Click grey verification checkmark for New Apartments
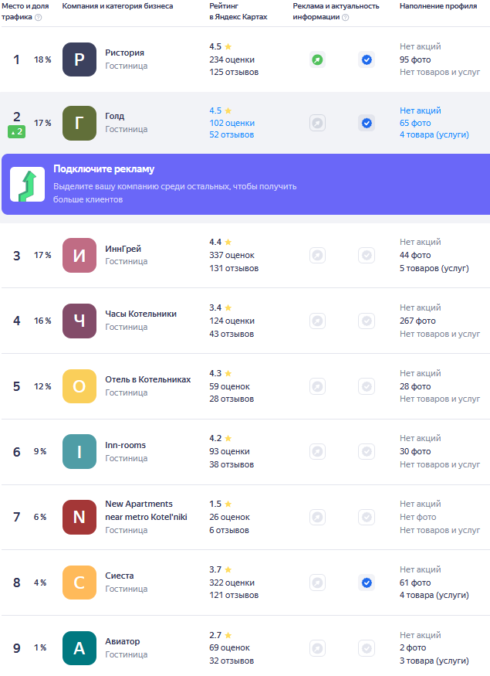Screen dimensions: 490x676 click(367, 517)
